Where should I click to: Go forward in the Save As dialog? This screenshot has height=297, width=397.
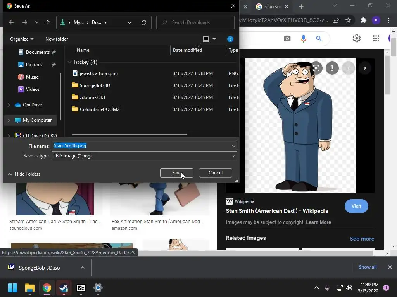click(24, 22)
